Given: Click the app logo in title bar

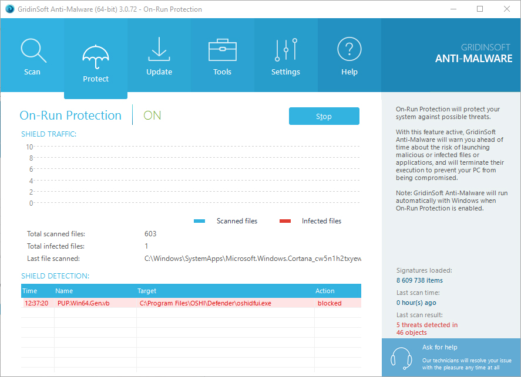Looking at the screenshot, I should (x=8, y=9).
